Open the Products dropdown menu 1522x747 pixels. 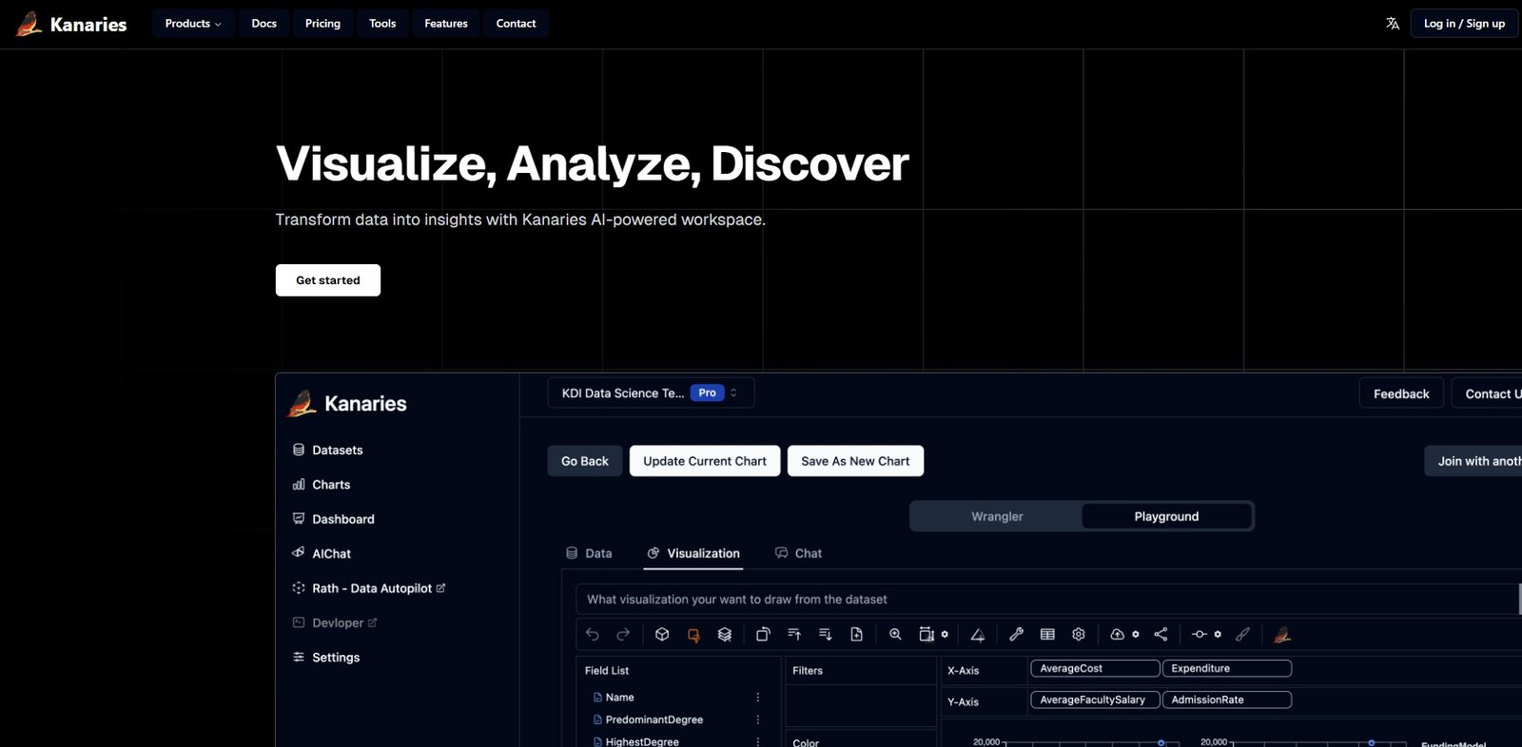(x=193, y=24)
